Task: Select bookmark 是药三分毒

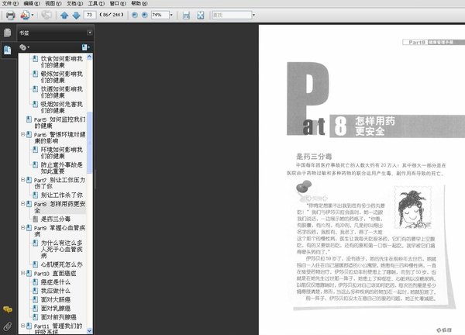Action: (x=56, y=219)
